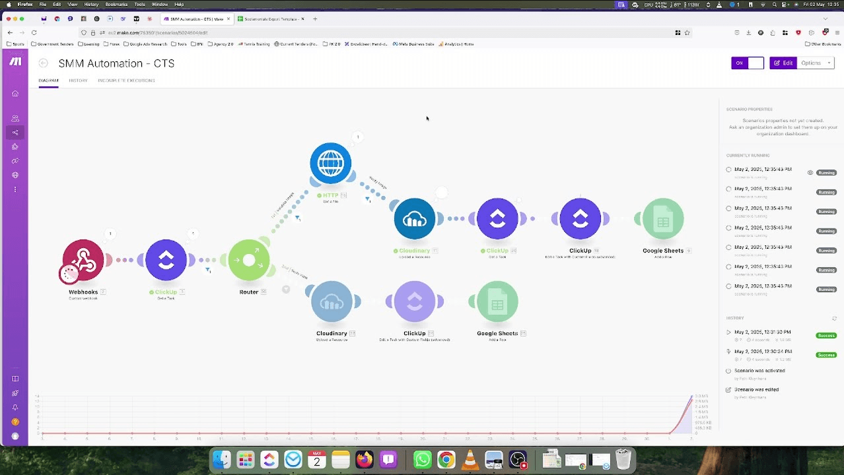Switch to the second browser tab with the green spreadsheet icon
The height and width of the screenshot is (475, 844).
270,19
